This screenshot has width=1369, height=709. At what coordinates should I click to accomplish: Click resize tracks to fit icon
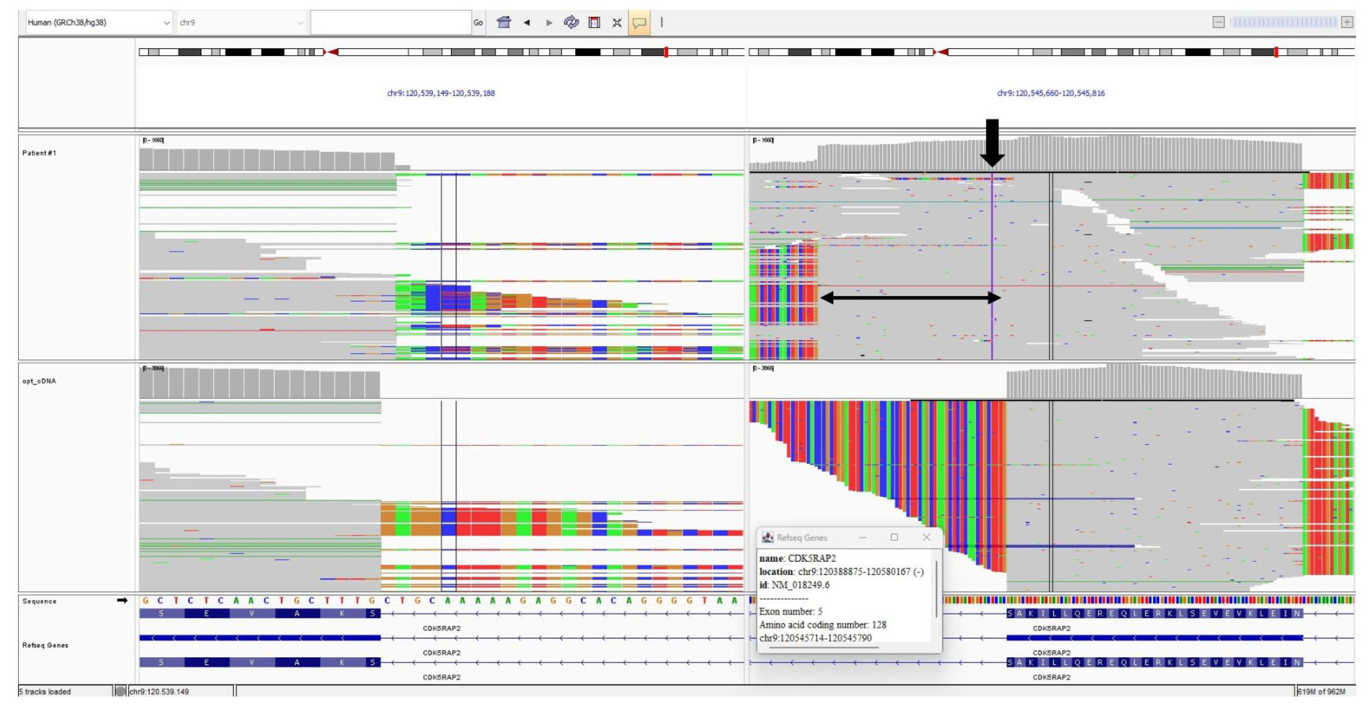(x=617, y=23)
